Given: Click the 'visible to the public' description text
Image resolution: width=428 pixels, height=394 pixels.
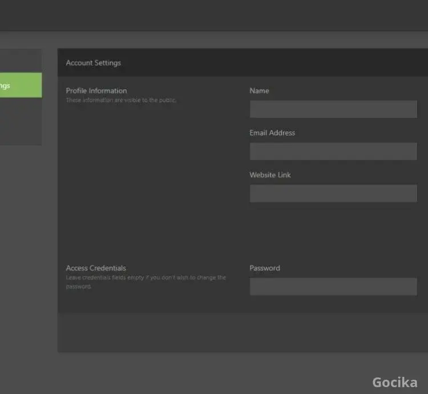Looking at the screenshot, I should click(121, 100).
